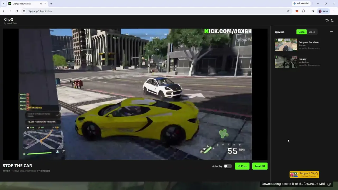Click "submitter Powerdunker" under money
The width and height of the screenshot is (338, 190).
click(309, 65)
